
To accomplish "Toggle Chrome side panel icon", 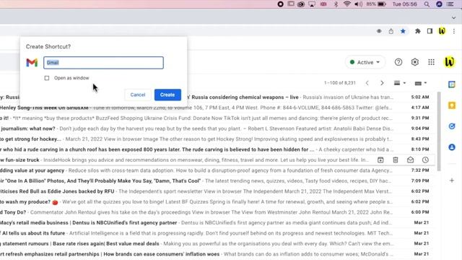I will [x=430, y=31].
